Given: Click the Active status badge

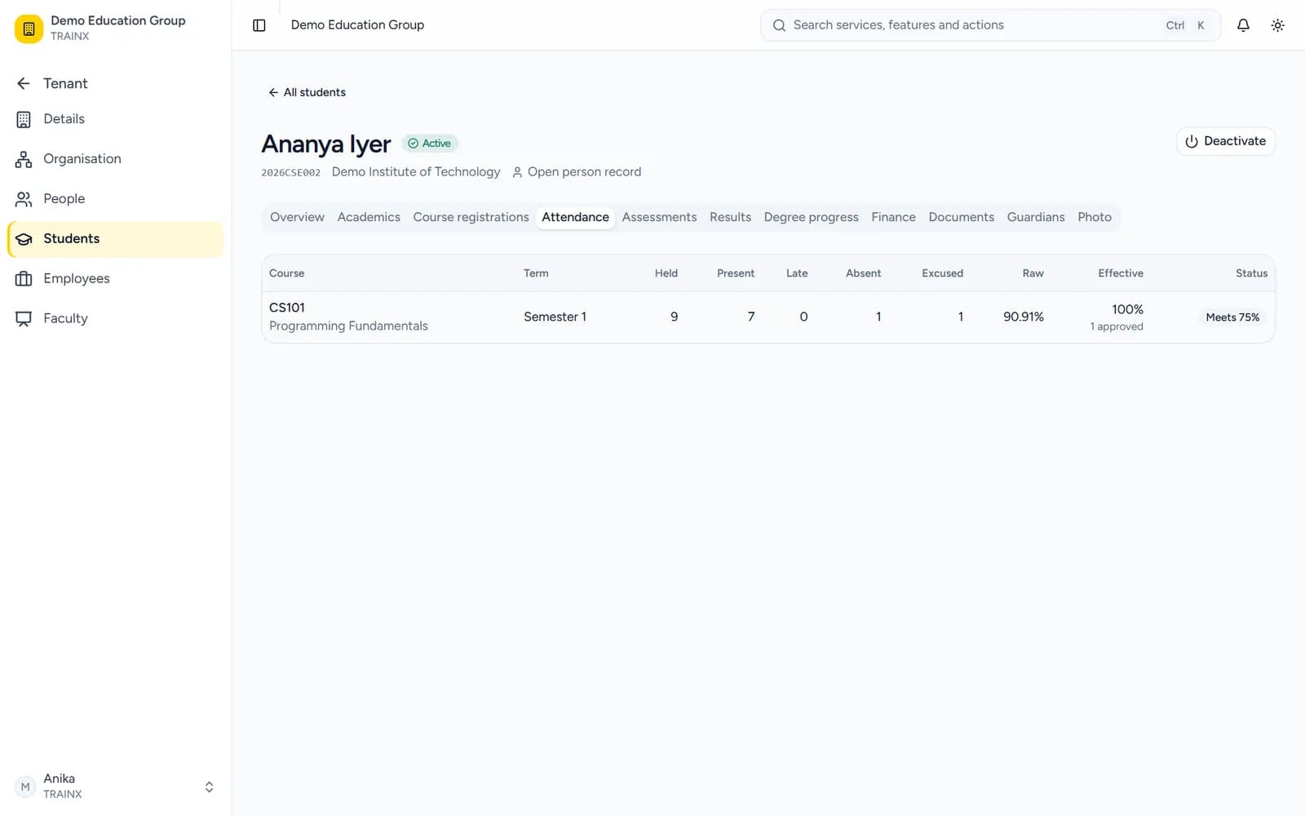Looking at the screenshot, I should 430,144.
